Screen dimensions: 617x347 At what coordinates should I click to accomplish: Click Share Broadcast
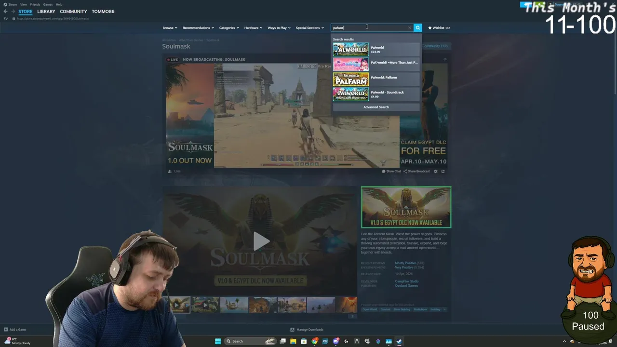[417, 171]
